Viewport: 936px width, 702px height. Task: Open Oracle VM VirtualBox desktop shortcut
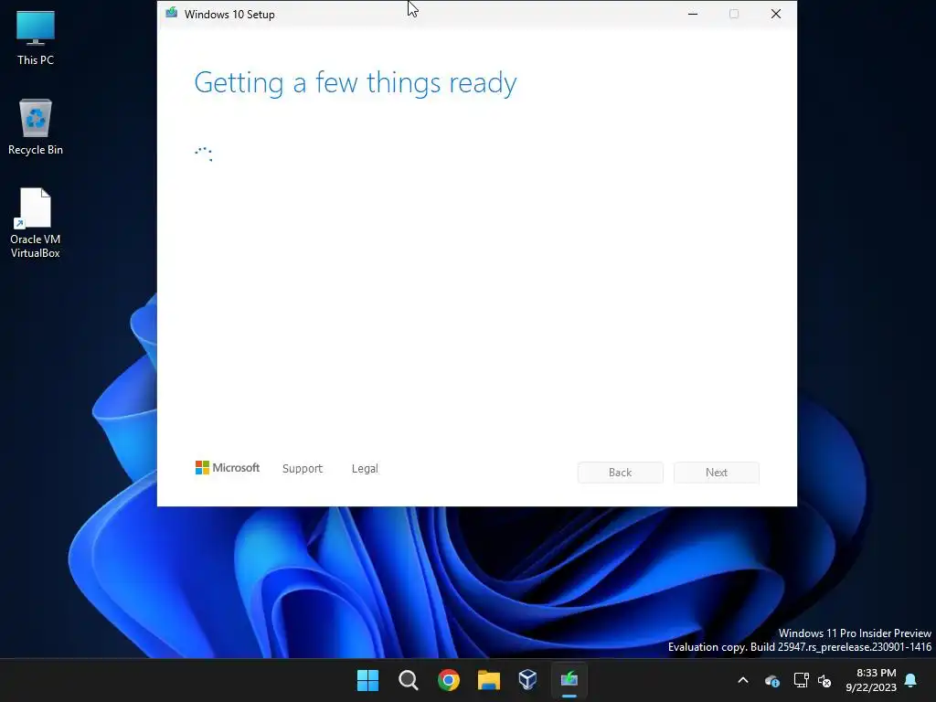(x=36, y=223)
